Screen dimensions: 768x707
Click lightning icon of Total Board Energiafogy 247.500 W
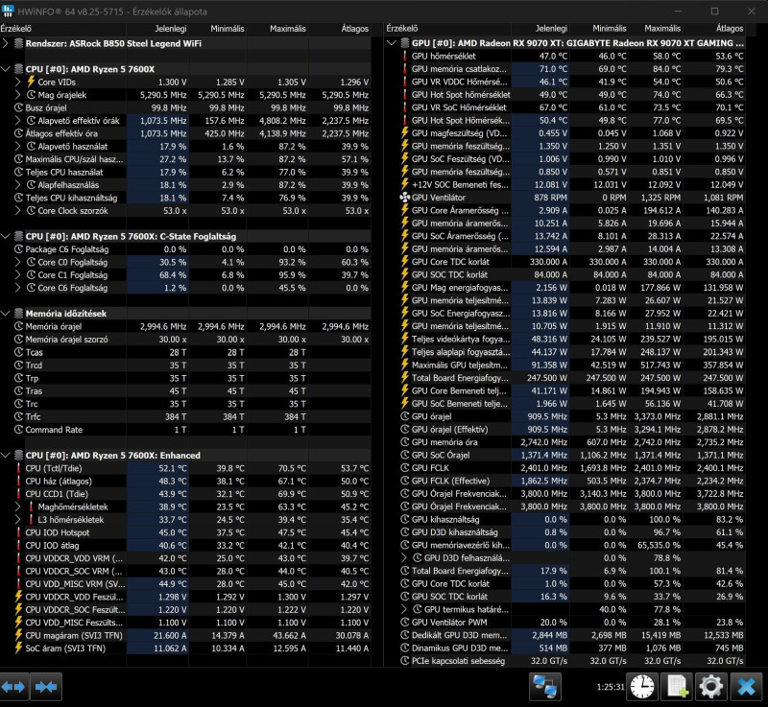coord(404,378)
